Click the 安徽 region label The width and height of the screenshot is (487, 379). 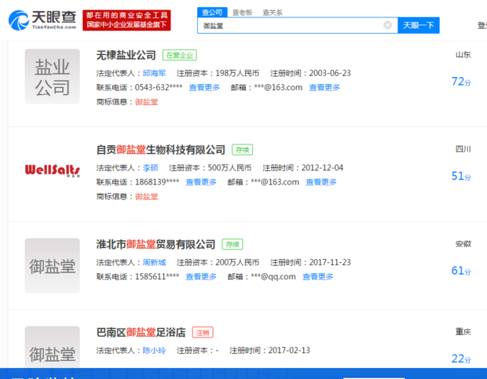point(463,244)
